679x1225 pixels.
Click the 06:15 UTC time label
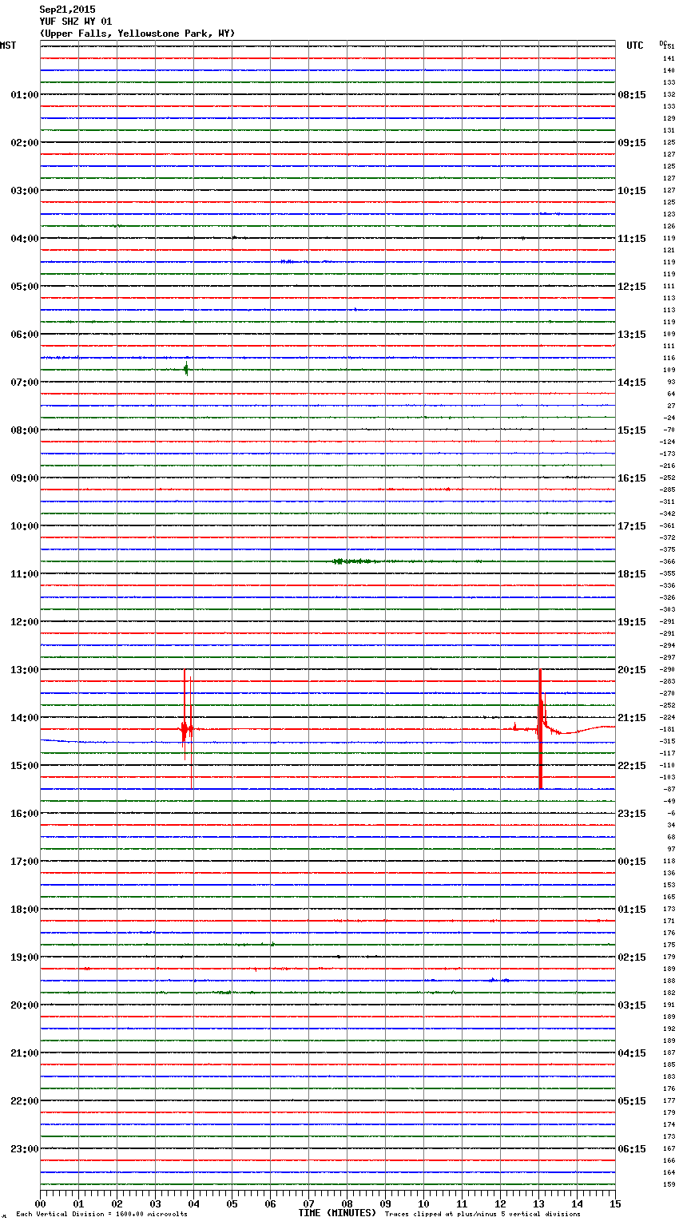click(x=632, y=1149)
